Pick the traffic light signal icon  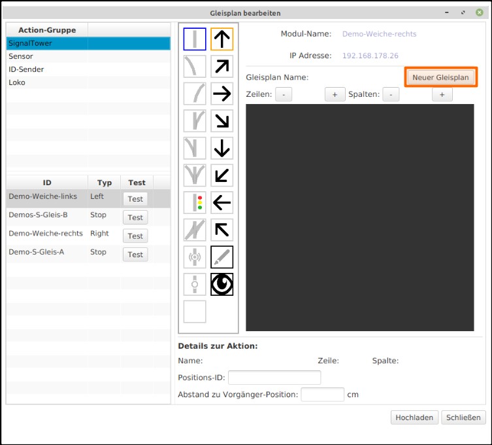(195, 203)
